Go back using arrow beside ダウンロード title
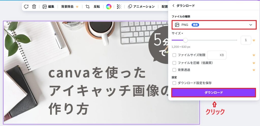 point(173,6)
